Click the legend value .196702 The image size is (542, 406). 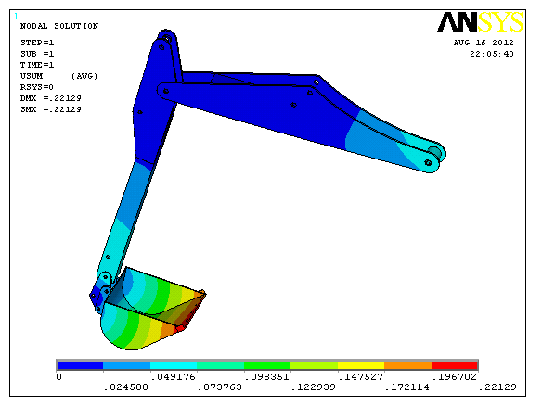pos(454,376)
